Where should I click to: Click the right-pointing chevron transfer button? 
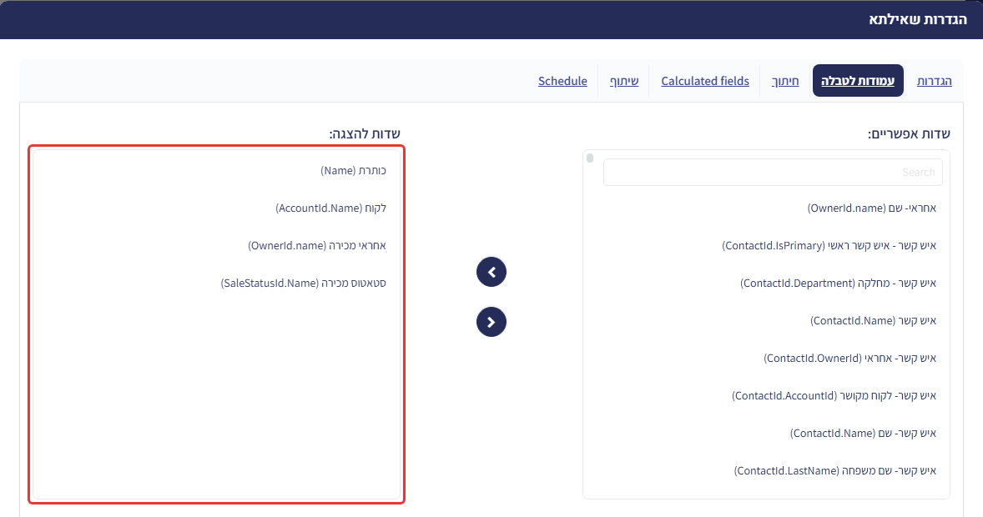491,322
